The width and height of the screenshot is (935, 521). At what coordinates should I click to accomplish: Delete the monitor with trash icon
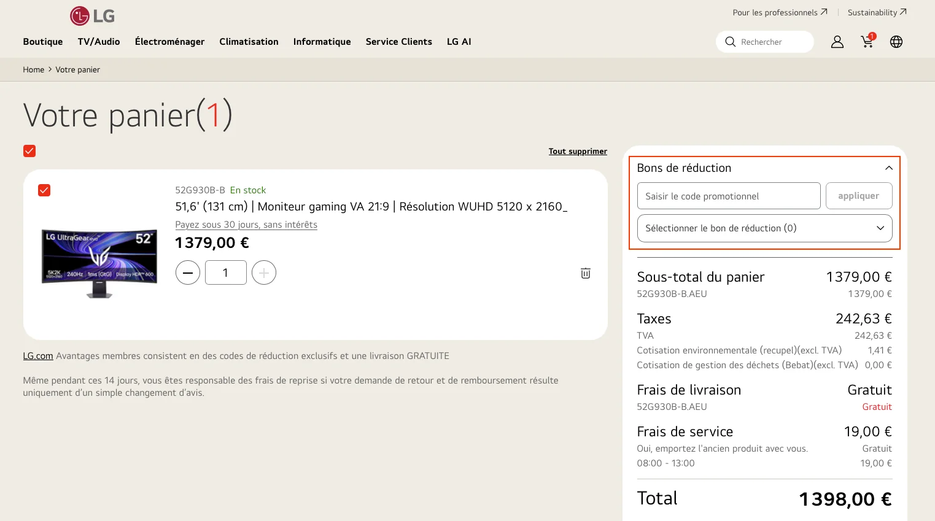tap(586, 273)
